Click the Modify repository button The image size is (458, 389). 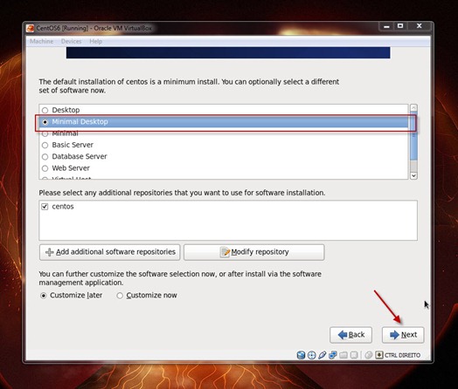(x=254, y=252)
